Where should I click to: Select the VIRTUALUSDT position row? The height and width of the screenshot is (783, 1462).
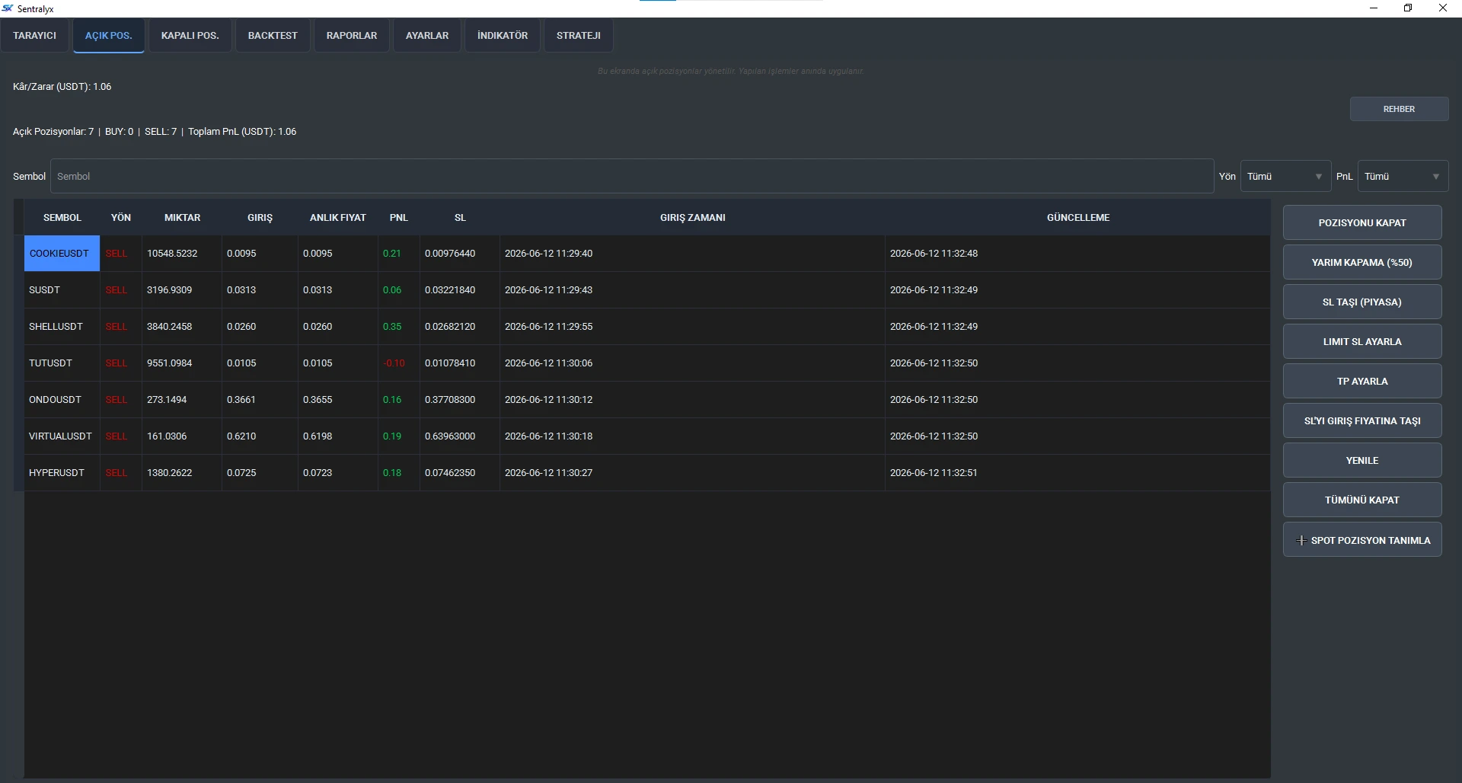(647, 436)
